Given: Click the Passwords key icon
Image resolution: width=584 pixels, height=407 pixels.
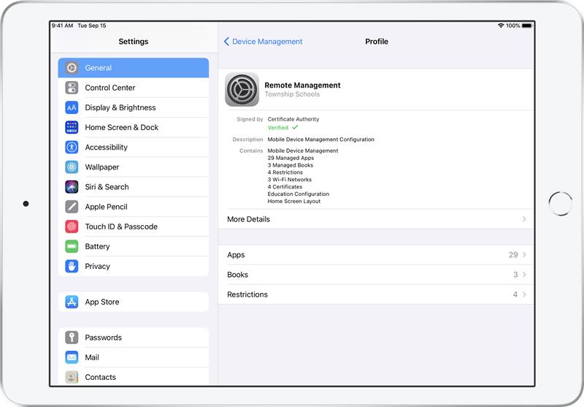Looking at the screenshot, I should 72,338.
